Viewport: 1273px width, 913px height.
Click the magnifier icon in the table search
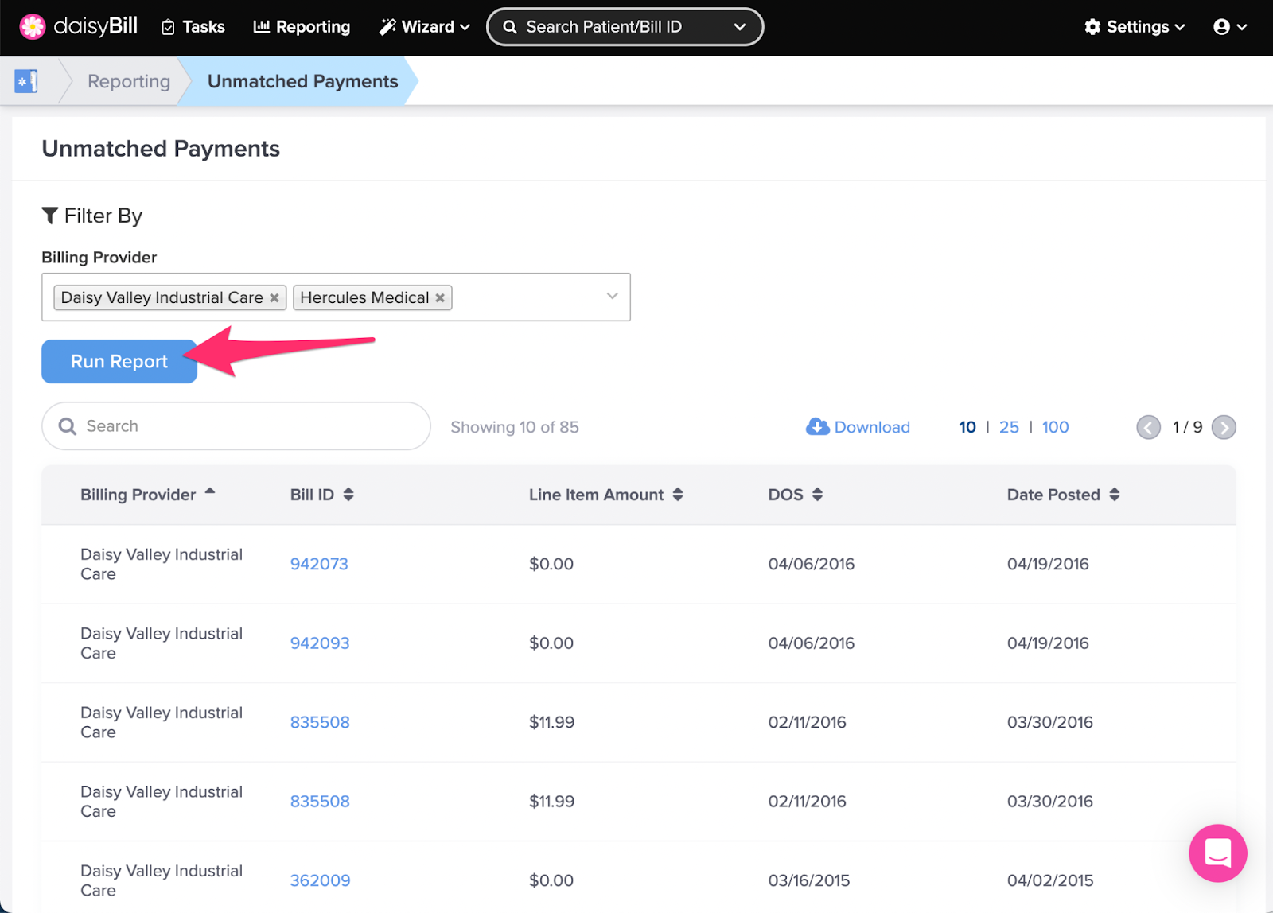pos(68,426)
